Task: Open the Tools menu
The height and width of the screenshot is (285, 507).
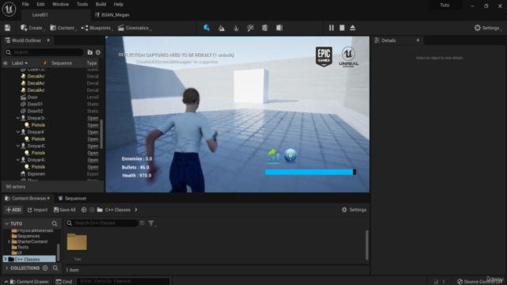Action: pyautogui.click(x=82, y=4)
